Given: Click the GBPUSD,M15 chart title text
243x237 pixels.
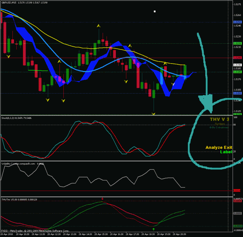Looking at the screenshot, I should tap(9, 3).
